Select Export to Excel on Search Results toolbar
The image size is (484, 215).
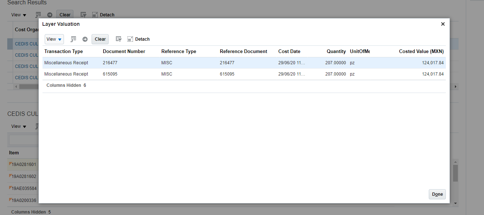tap(38, 15)
